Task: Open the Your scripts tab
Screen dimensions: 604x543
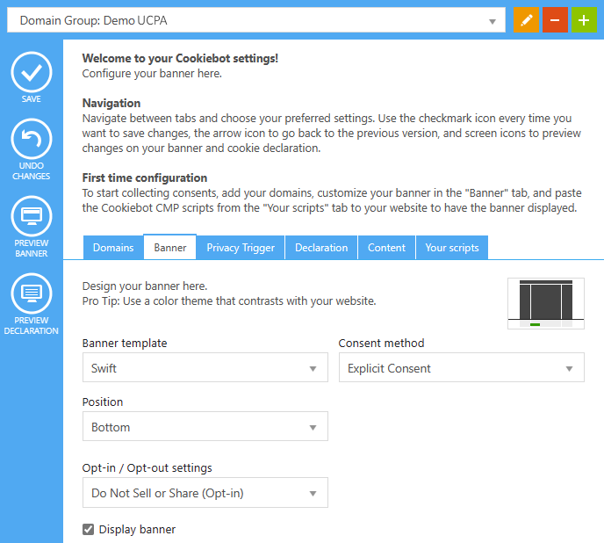Action: (452, 248)
